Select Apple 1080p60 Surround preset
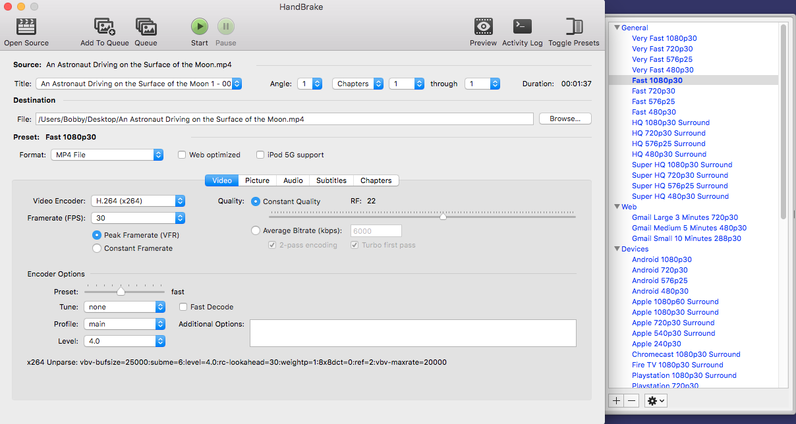The image size is (796, 424). click(x=675, y=302)
